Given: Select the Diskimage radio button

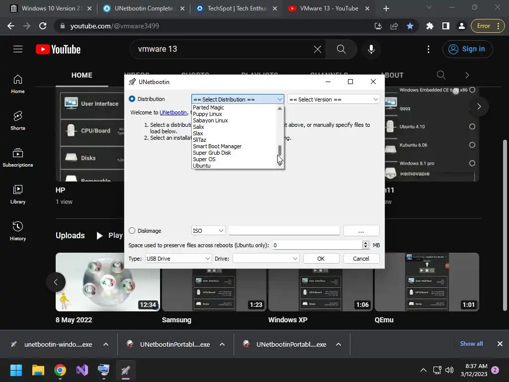Looking at the screenshot, I should [x=132, y=231].
